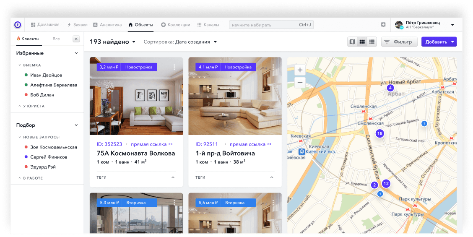This screenshot has height=237, width=473.
Task: Click map cluster marker 12
Action: click(x=386, y=183)
